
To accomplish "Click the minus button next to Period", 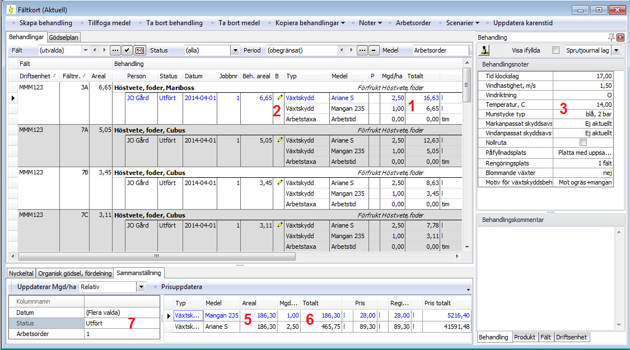I will click(374, 50).
